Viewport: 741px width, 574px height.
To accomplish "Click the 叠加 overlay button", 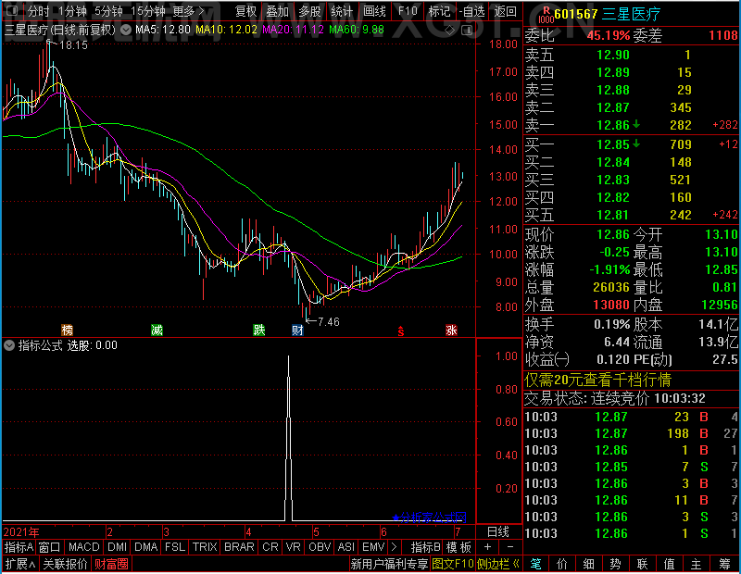I will [277, 11].
